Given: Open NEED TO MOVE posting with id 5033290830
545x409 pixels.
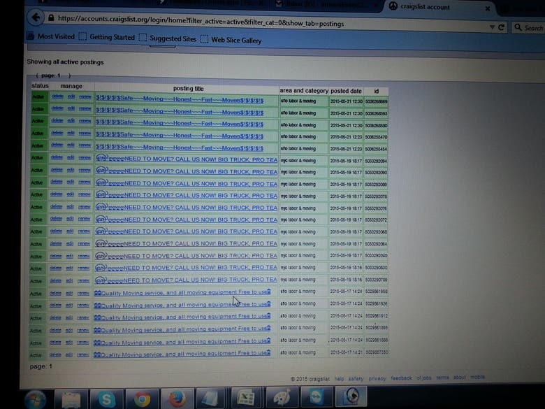Looking at the screenshot, I should [x=186, y=268].
